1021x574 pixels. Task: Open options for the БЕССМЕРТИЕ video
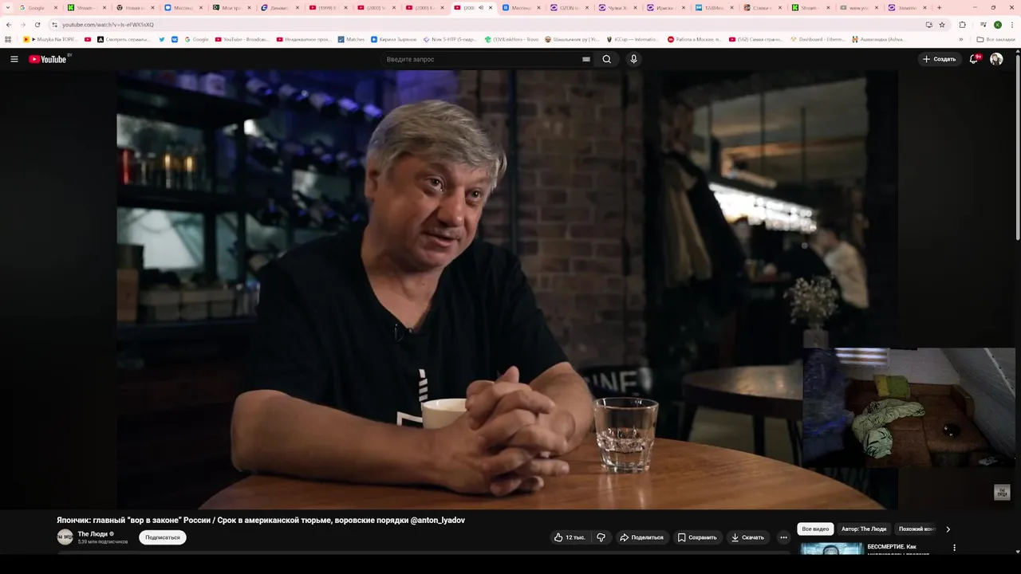pos(954,548)
